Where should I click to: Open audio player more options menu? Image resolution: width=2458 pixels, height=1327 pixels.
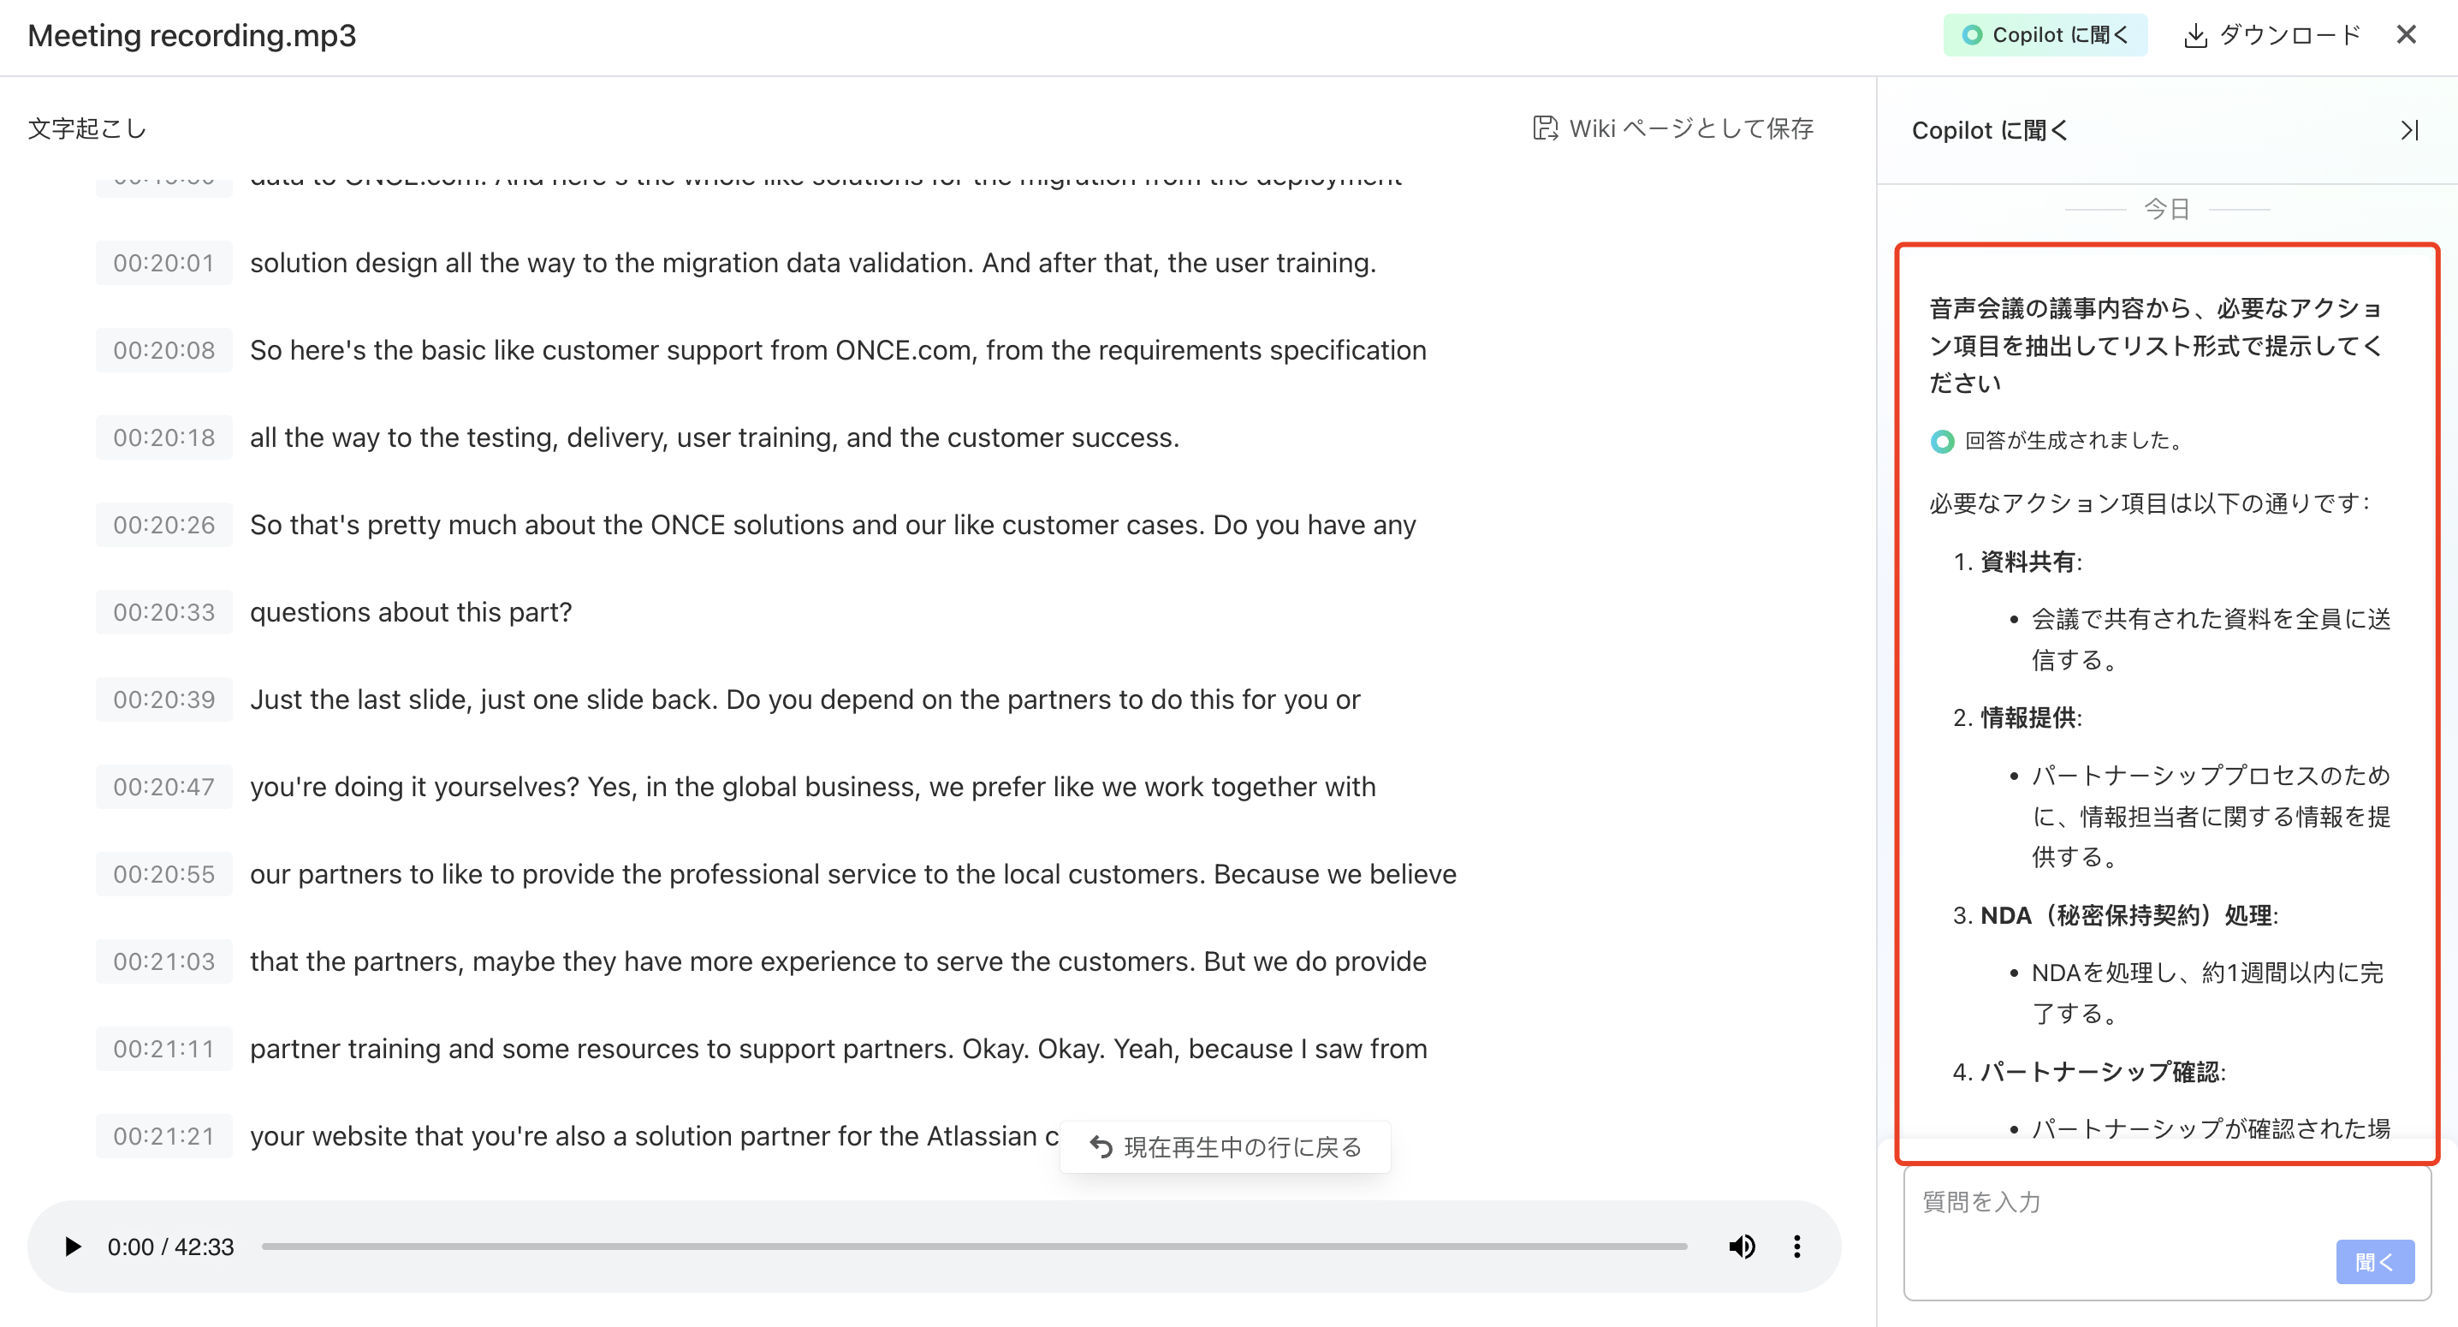[x=1796, y=1247]
